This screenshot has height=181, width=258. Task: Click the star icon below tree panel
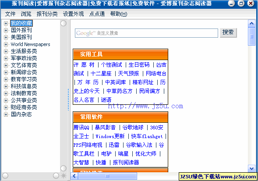64,176
